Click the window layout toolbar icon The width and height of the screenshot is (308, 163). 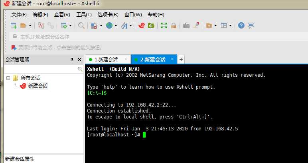click(224, 25)
